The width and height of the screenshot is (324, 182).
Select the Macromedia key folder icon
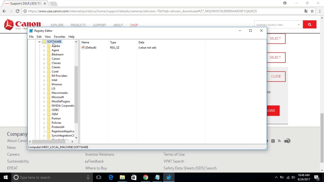coord(49,93)
